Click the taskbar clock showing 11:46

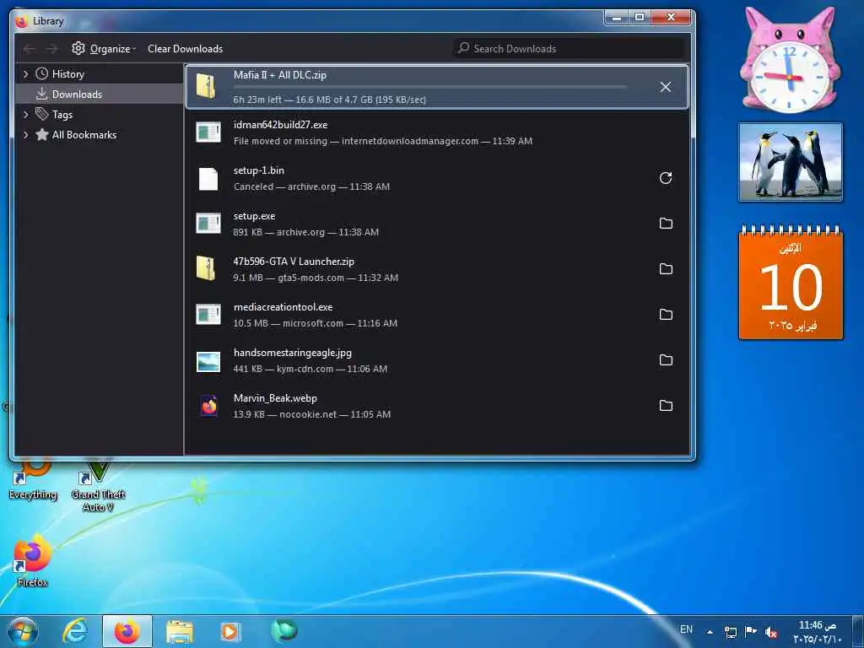coord(818,632)
